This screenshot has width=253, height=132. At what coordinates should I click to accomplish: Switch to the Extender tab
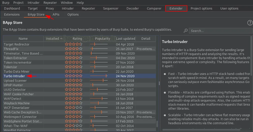[x=176, y=8]
